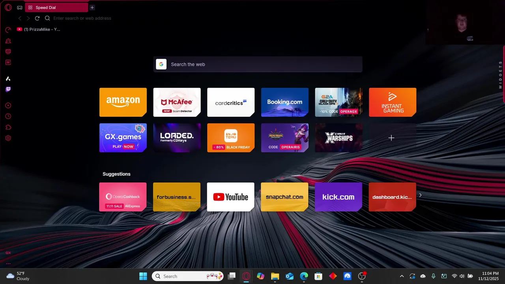Open Twitch in the sidebar
Screen dimensions: 505x284
click(8, 90)
